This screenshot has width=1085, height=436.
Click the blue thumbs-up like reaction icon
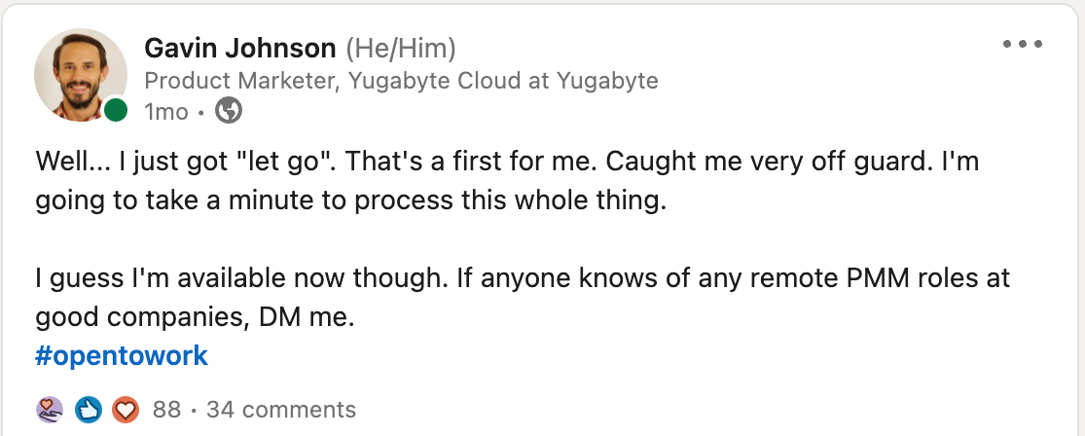coord(88,410)
